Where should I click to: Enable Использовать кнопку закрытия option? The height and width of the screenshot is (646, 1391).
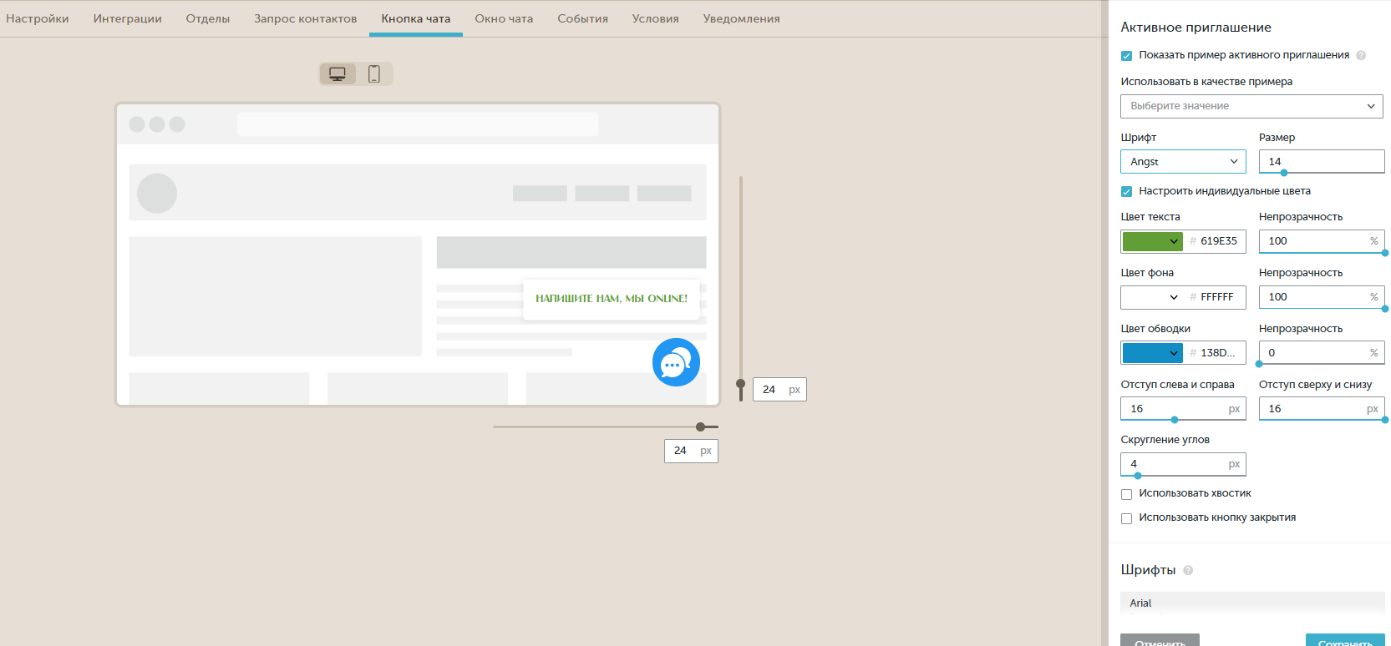pos(1126,518)
